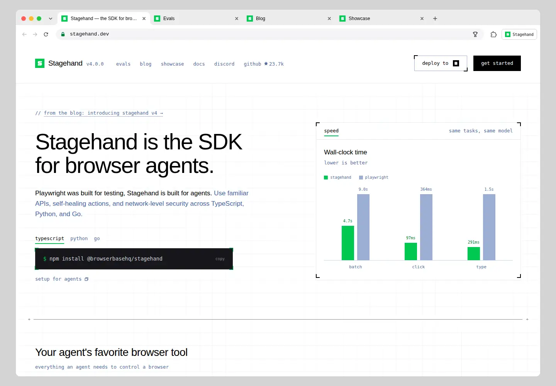This screenshot has width=556, height=386.
Task: Close the Showcase browser tab
Action: coord(422,19)
